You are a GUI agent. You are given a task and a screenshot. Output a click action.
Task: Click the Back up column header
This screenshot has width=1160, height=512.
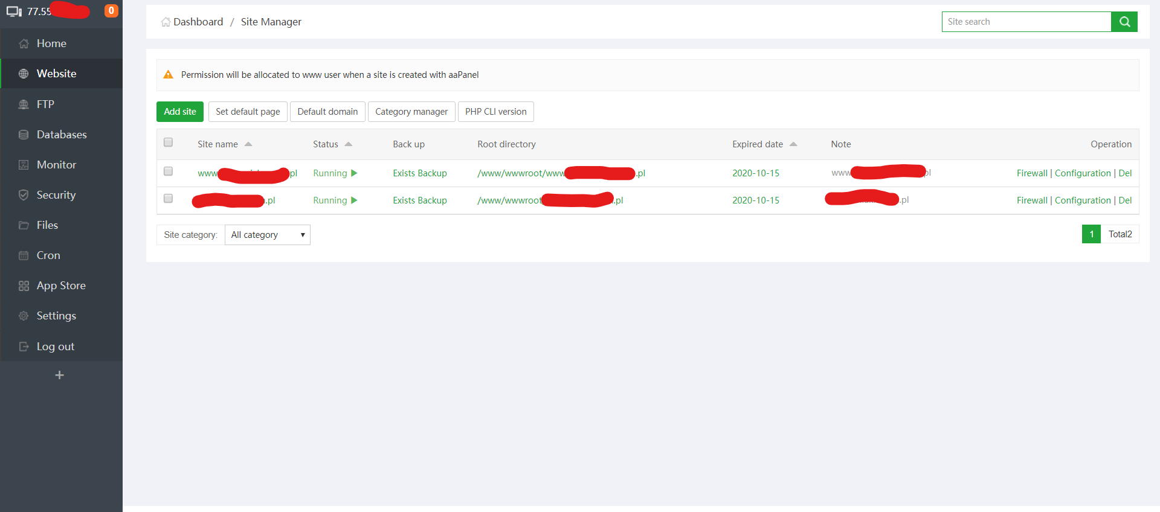pyautogui.click(x=408, y=144)
